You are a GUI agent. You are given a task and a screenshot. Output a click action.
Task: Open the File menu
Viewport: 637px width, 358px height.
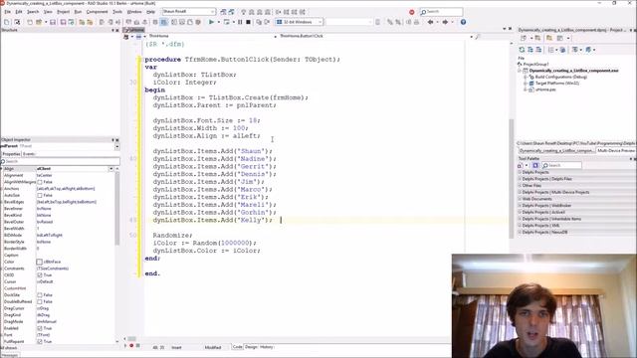point(7,12)
